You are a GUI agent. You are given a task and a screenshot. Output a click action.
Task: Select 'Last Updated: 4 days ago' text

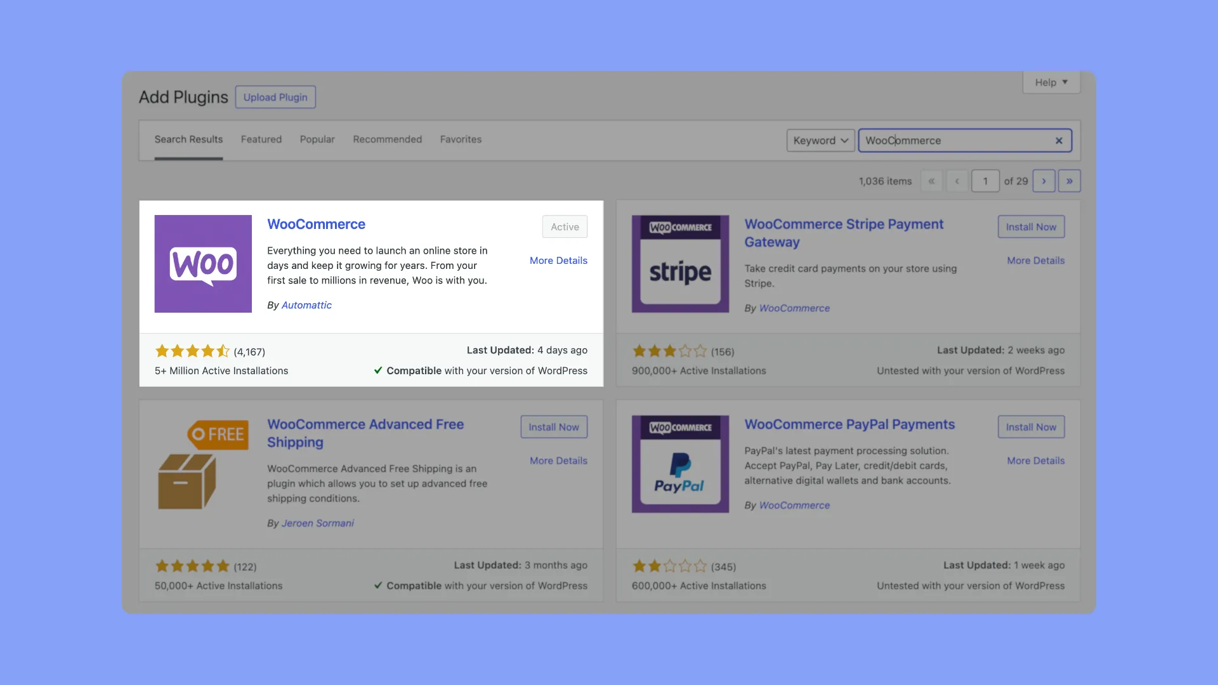click(x=527, y=350)
